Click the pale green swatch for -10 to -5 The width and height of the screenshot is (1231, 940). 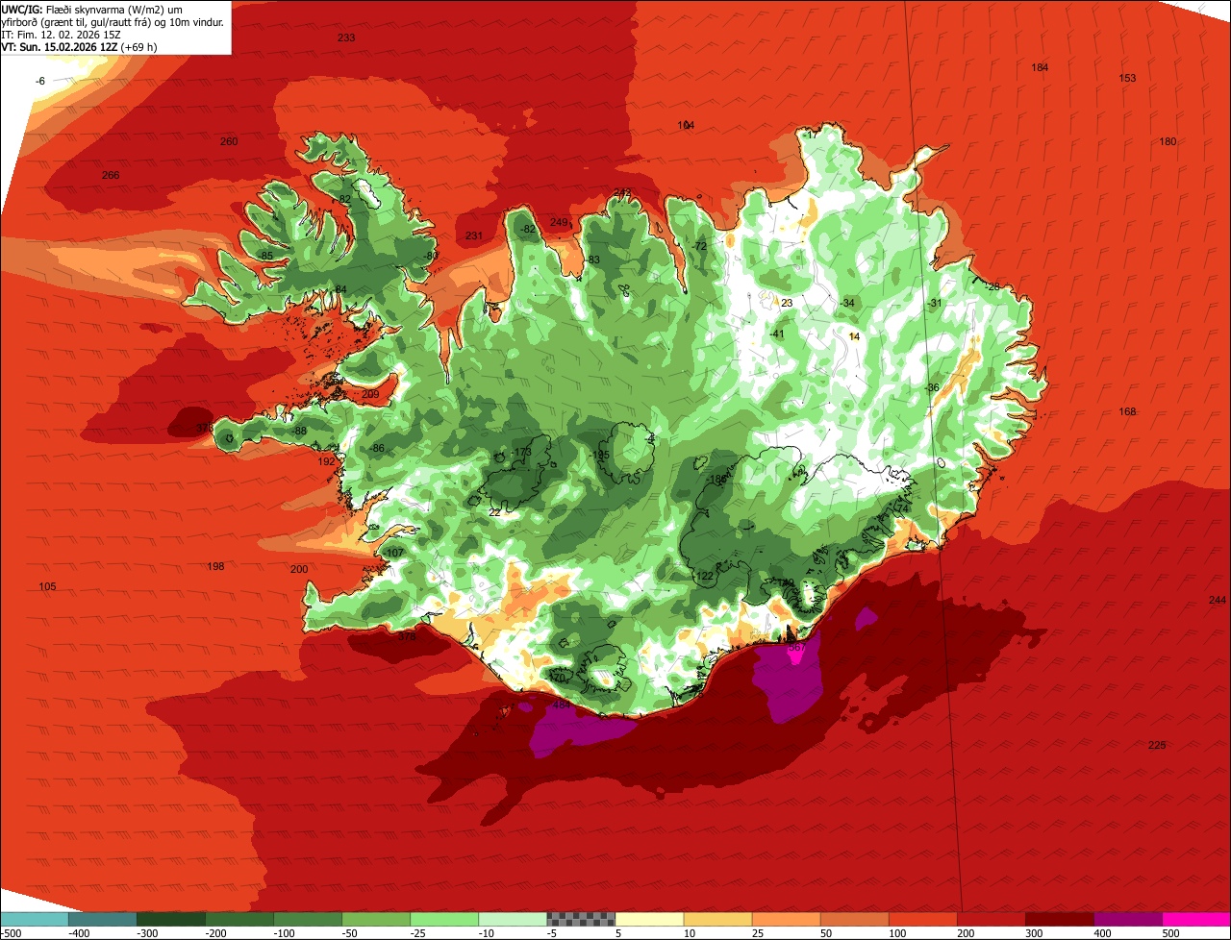(512, 918)
